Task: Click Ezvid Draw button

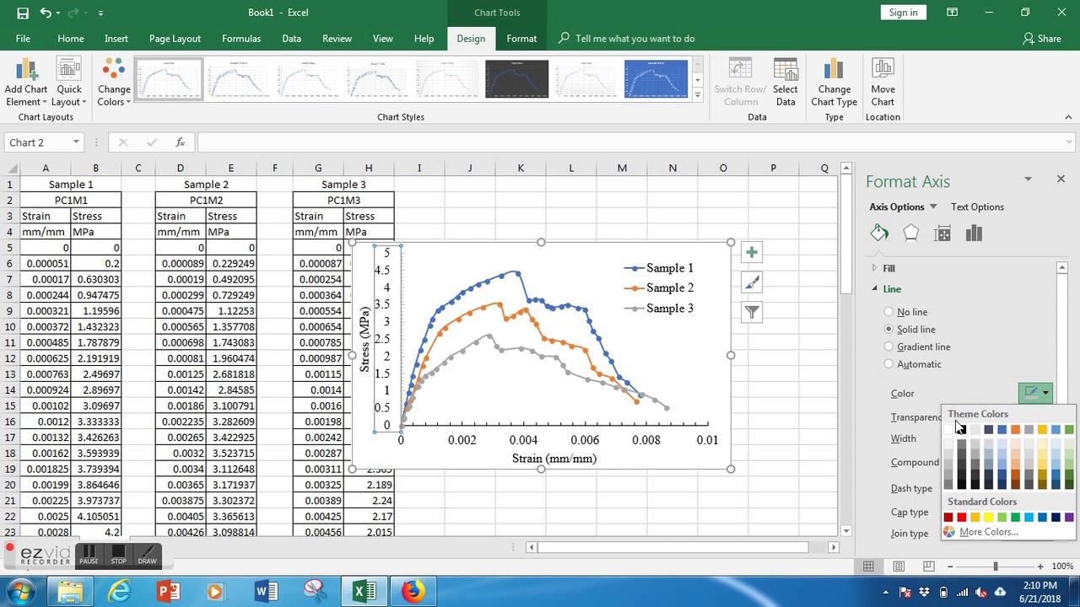Action: 147,555
